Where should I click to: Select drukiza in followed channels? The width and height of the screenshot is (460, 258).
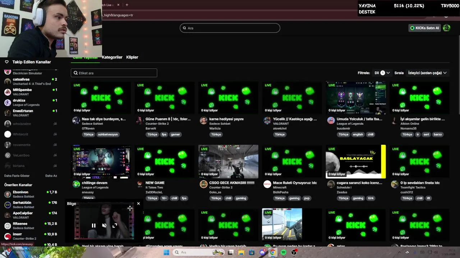click(31, 102)
